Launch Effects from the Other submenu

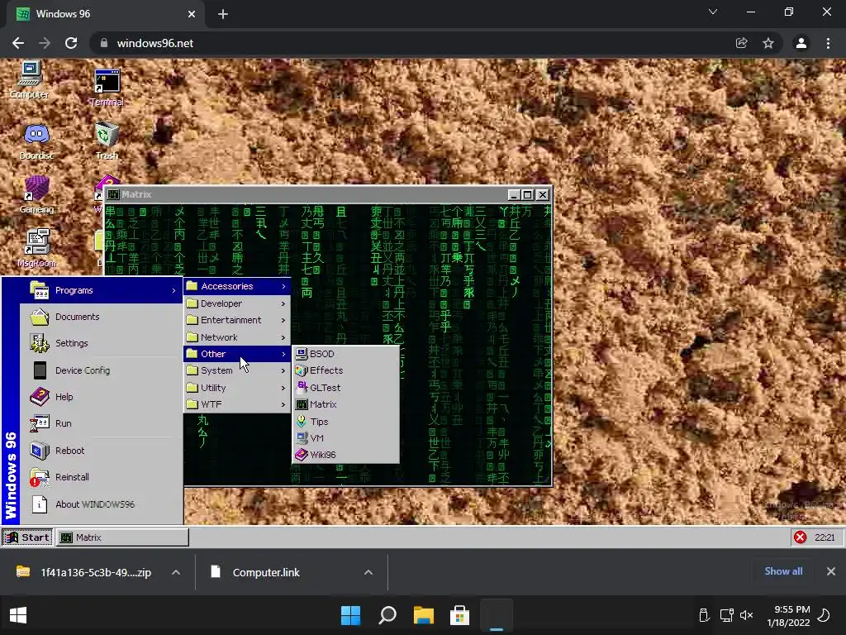click(345, 370)
